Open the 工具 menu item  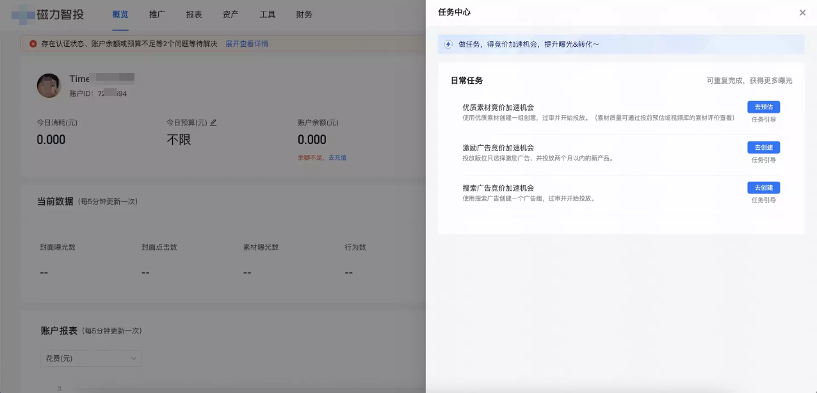[267, 15]
